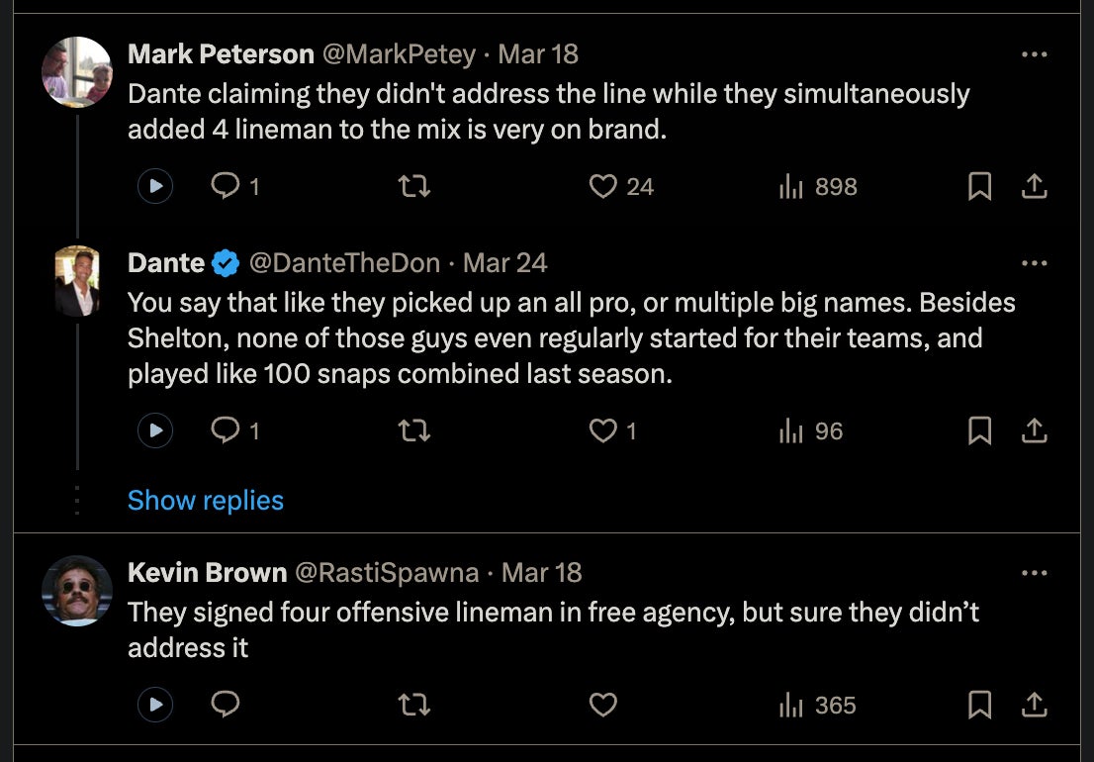Expand thread with Show replies
This screenshot has height=762, width=1094.
(x=206, y=501)
